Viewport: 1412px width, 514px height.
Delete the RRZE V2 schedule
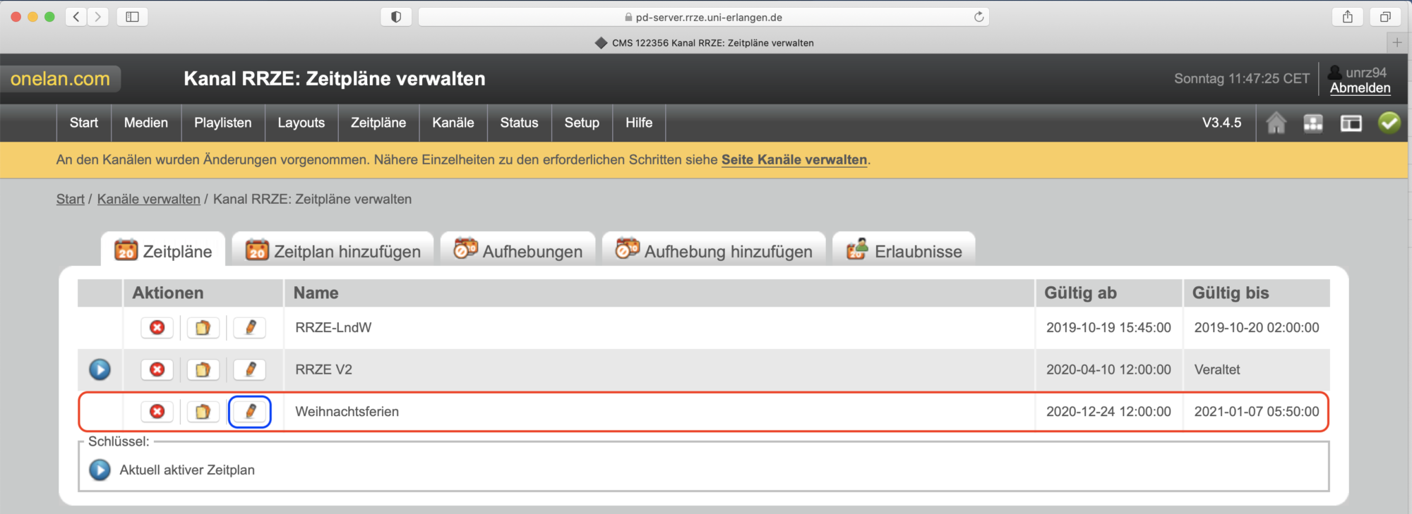[x=157, y=369]
